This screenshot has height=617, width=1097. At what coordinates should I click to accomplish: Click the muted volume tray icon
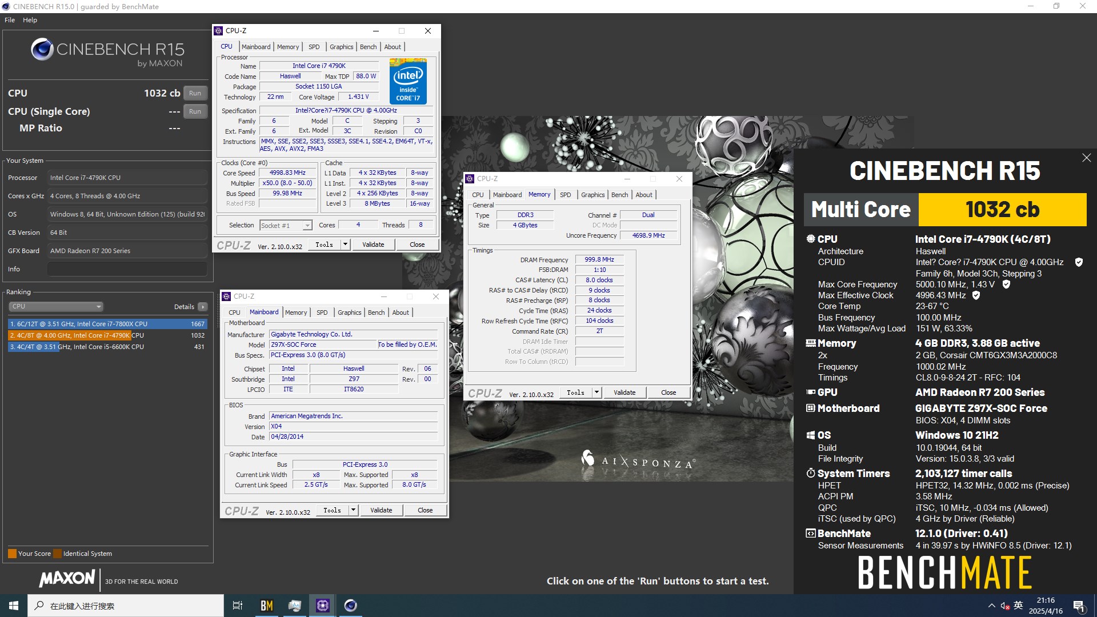pos(1005,606)
